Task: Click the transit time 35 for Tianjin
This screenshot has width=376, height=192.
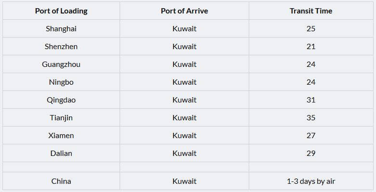Action: coord(311,117)
